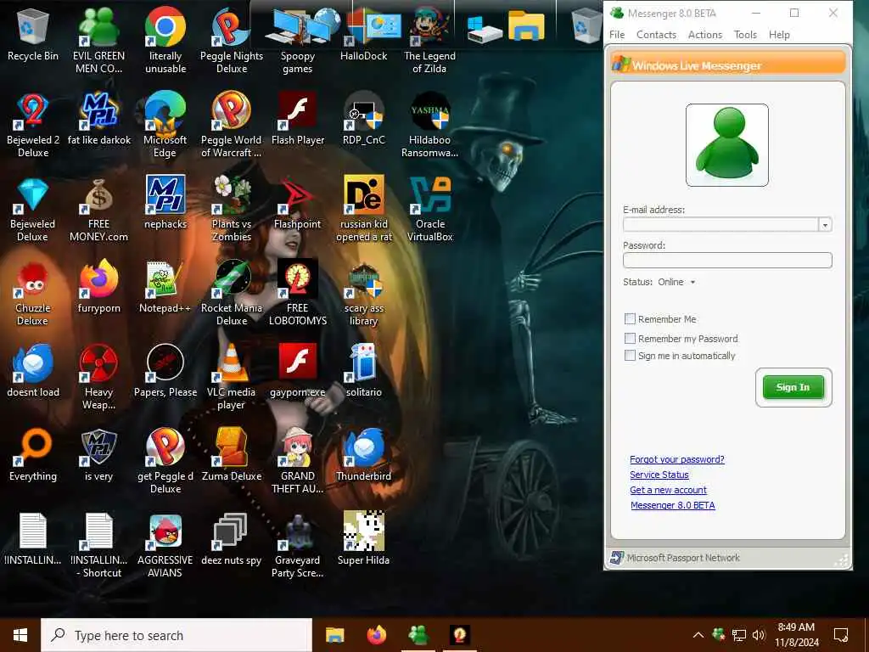Open the Recycle Bin desktop icon
The width and height of the screenshot is (869, 652).
tap(33, 34)
